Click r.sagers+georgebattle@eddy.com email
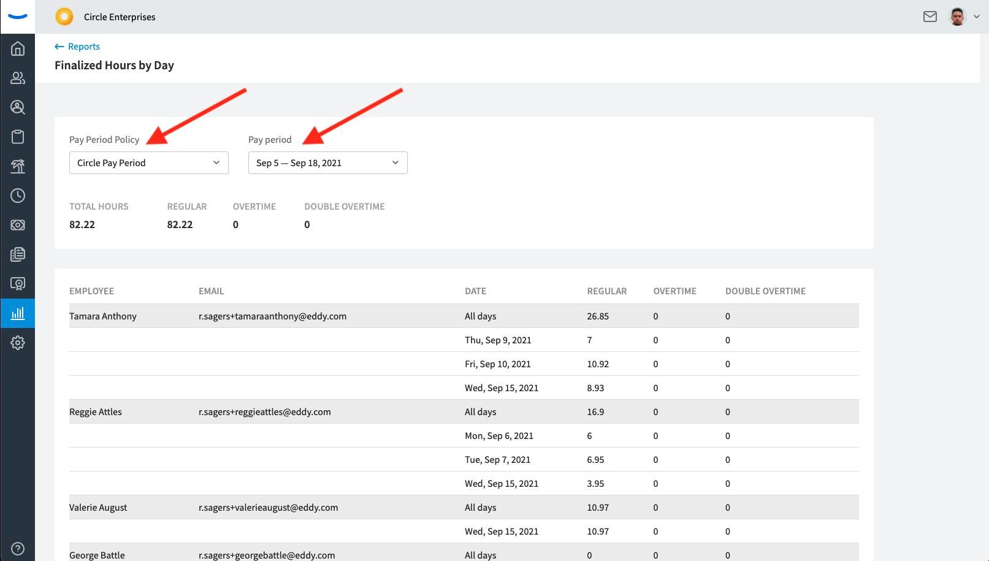989x561 pixels. click(267, 555)
